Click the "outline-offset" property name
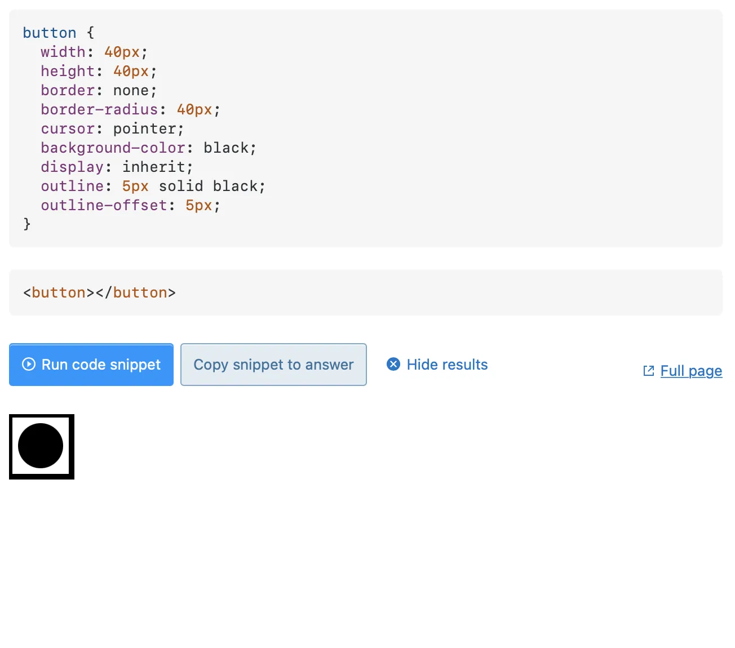This screenshot has height=648, width=735. pyautogui.click(x=104, y=205)
